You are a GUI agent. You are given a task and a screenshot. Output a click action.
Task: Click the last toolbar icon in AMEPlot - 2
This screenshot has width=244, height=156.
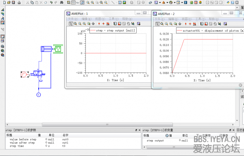[225, 24]
